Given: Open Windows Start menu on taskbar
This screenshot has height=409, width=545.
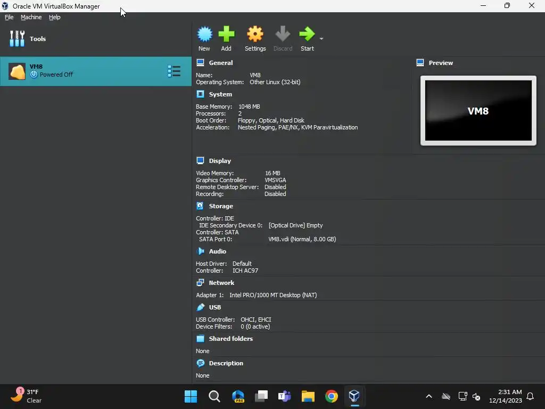Looking at the screenshot, I should [191, 396].
